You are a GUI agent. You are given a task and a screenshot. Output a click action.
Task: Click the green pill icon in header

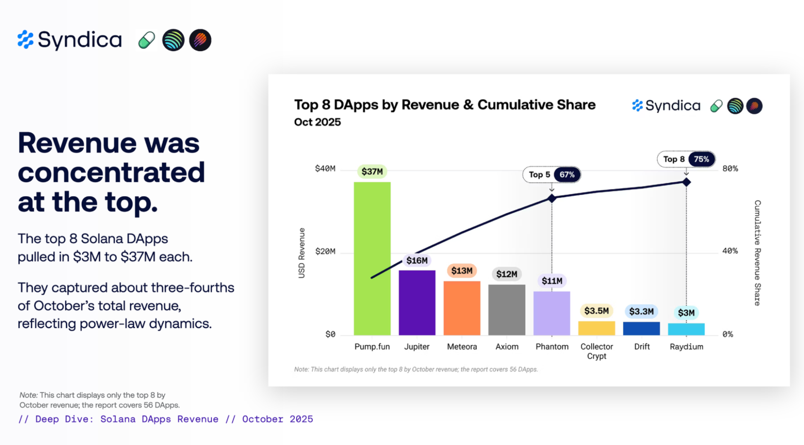146,40
